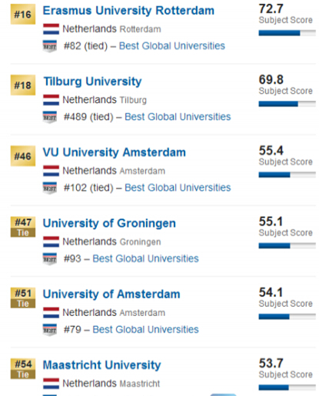Viewport: 319px width, 396px height.
Task: Click the #47 Tie rank badge for Groningen
Action: (23, 227)
